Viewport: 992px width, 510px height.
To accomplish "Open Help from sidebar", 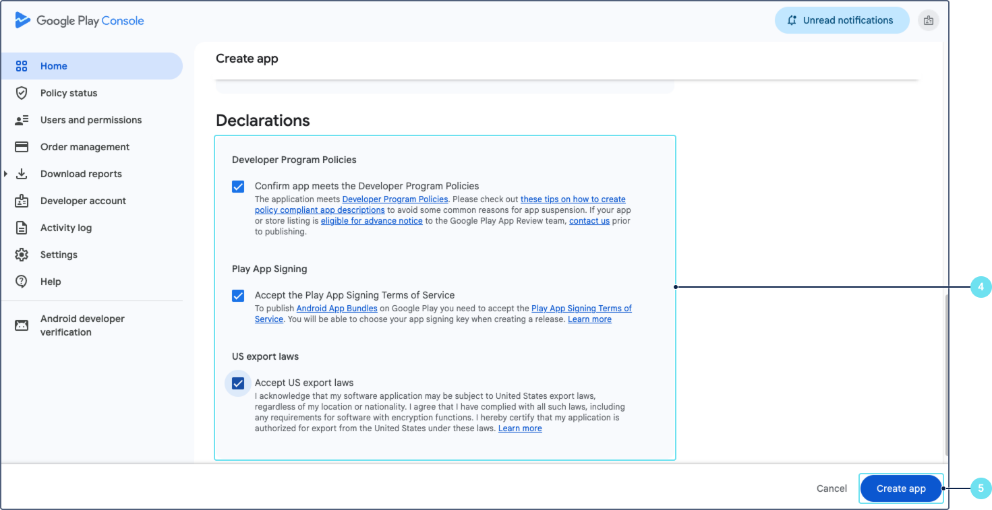I will pyautogui.click(x=92, y=282).
